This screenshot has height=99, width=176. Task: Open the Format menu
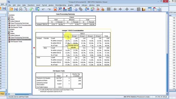pyautogui.click(x=44, y=5)
